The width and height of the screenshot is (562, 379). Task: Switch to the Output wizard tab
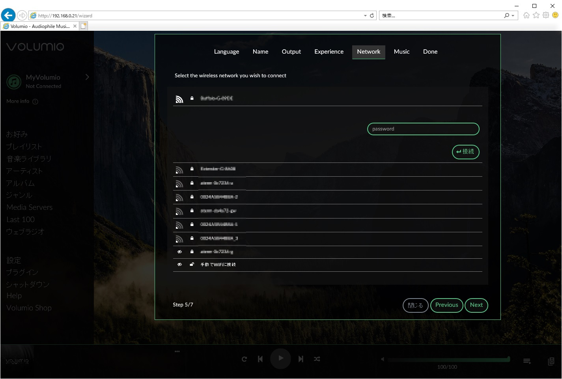click(291, 52)
